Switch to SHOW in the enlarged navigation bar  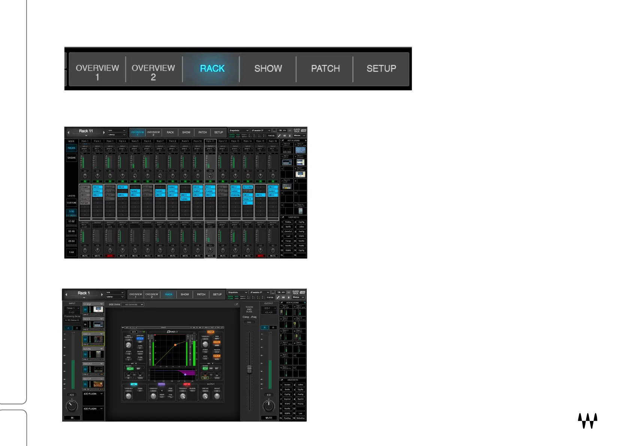268,69
